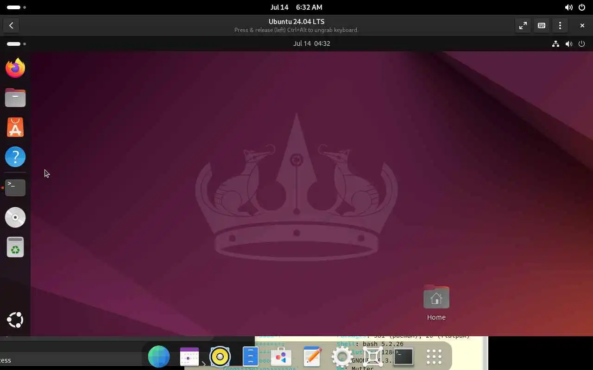Enter fullscreen mode for the Ubuntu box
The height and width of the screenshot is (370, 593).
(x=523, y=25)
